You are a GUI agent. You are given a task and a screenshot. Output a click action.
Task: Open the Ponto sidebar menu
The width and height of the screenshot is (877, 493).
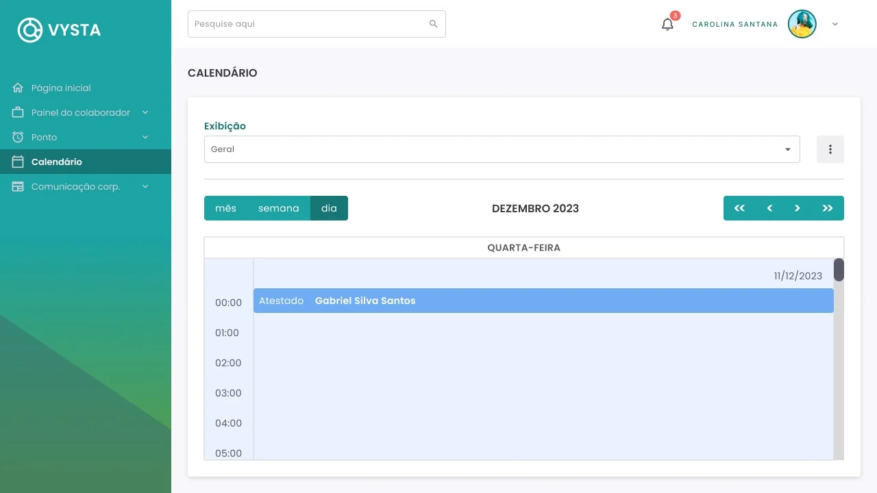[86, 137]
